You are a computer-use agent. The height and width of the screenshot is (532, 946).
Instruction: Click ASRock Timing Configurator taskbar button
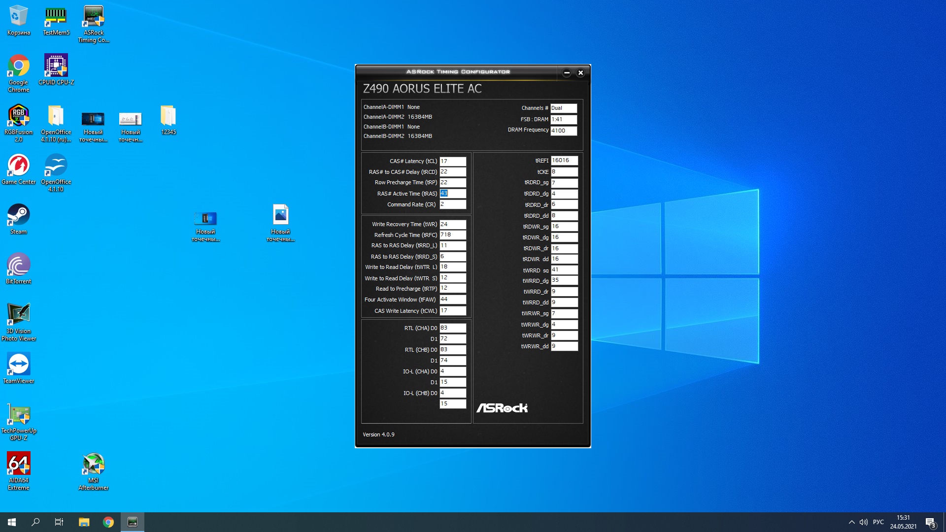pyautogui.click(x=133, y=522)
